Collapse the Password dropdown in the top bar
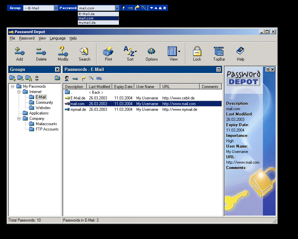Image resolution: width=298 pixels, height=239 pixels. 117,8
